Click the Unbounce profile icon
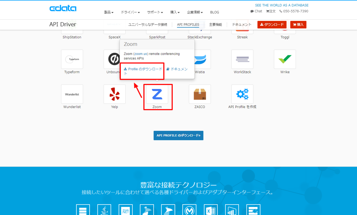 coord(112,59)
